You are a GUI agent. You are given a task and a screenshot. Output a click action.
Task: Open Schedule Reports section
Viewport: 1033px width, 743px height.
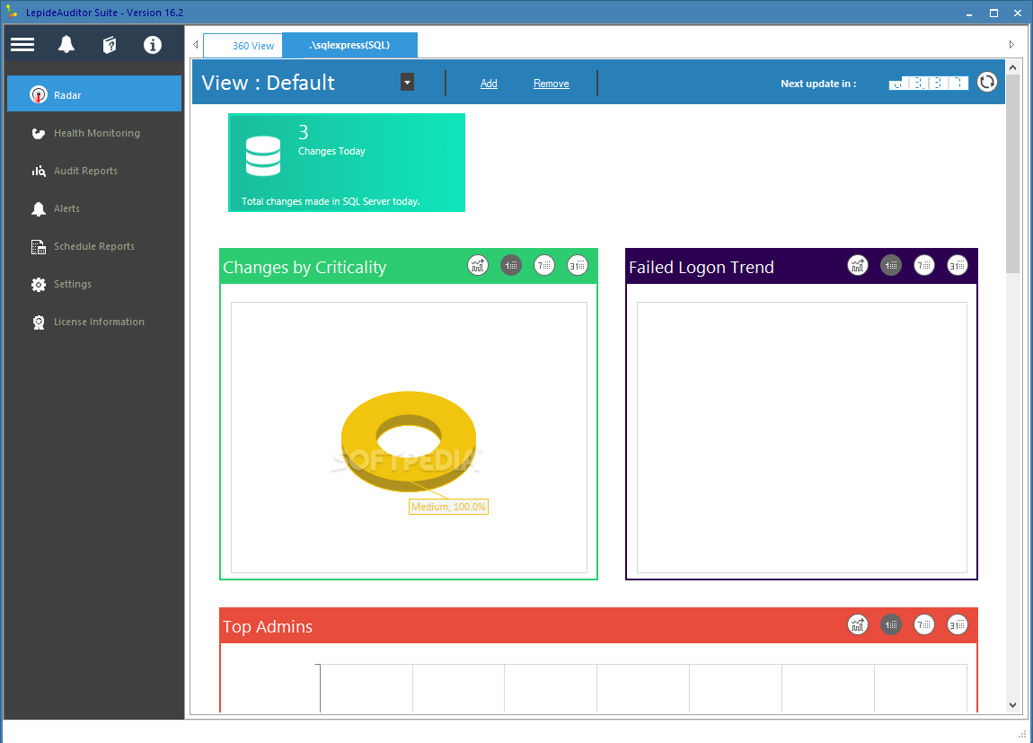point(94,246)
